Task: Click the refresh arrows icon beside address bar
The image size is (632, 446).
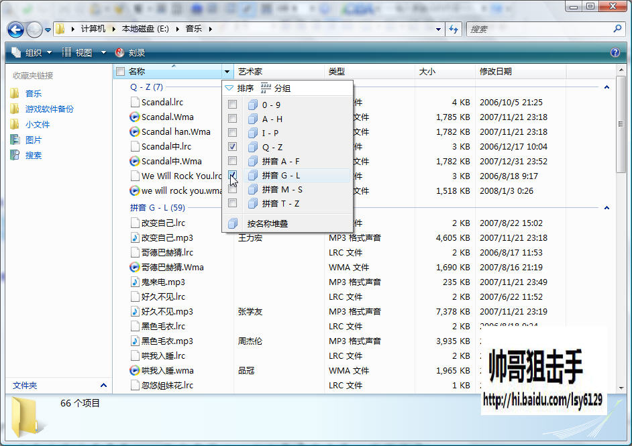Action: [x=454, y=29]
